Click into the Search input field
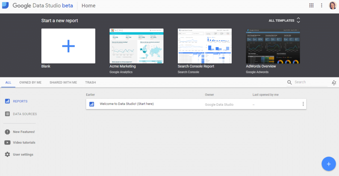This screenshot has height=176, width=339. click(310, 82)
